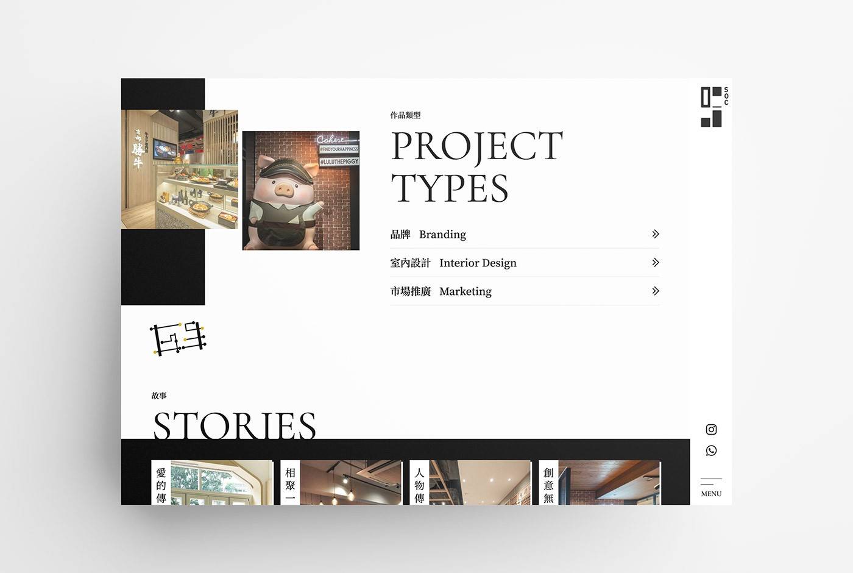Open the 創意無 story card
Viewport: 853px width, 573px height.
(x=600, y=482)
